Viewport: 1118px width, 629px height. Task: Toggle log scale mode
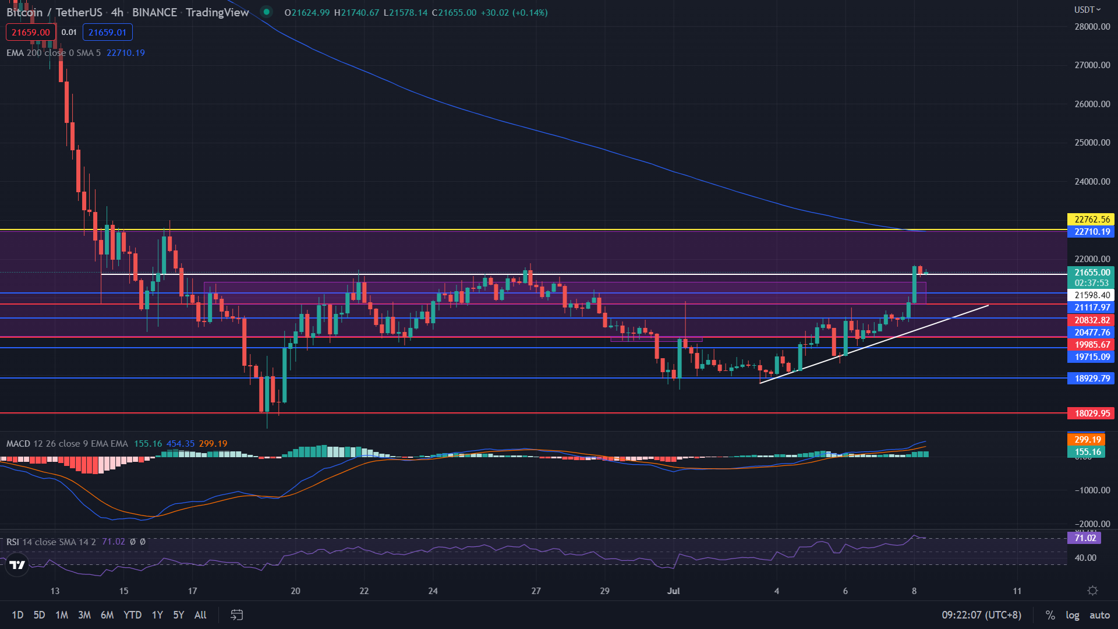(x=1072, y=614)
